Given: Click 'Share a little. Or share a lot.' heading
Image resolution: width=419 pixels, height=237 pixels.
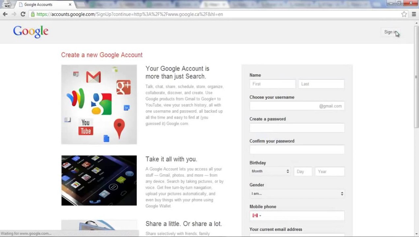Looking at the screenshot, I should [x=184, y=224].
